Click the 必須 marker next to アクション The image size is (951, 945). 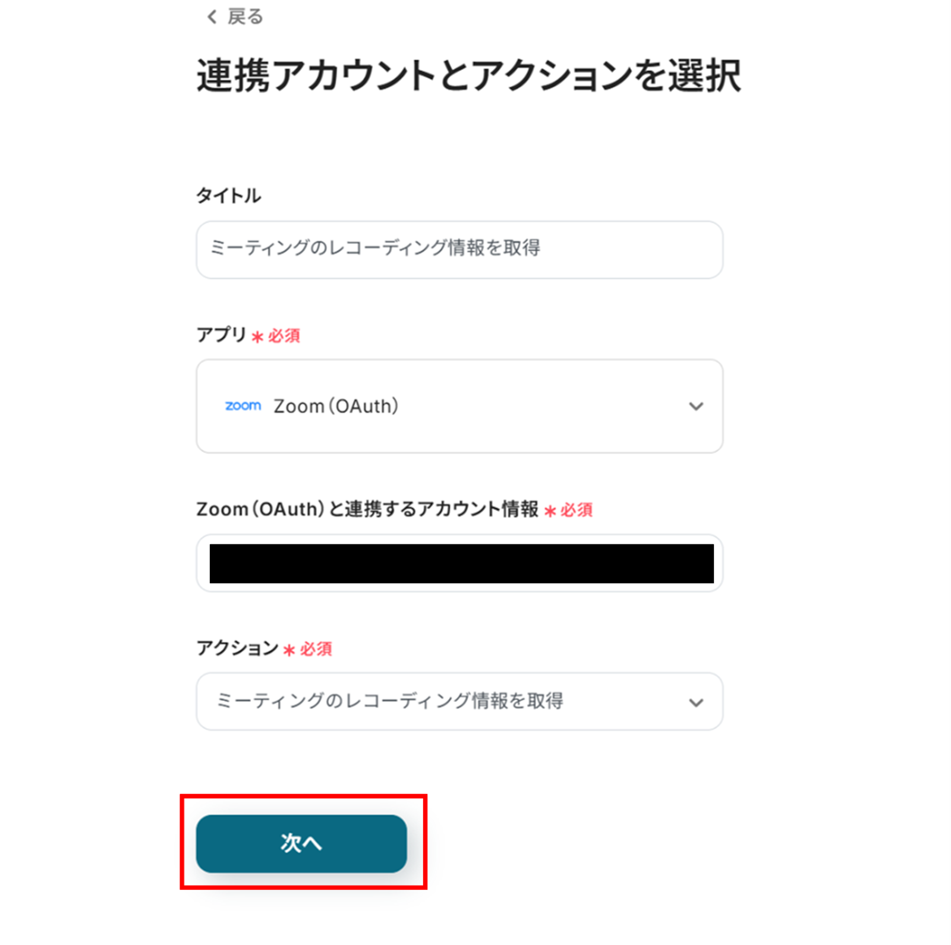[316, 649]
